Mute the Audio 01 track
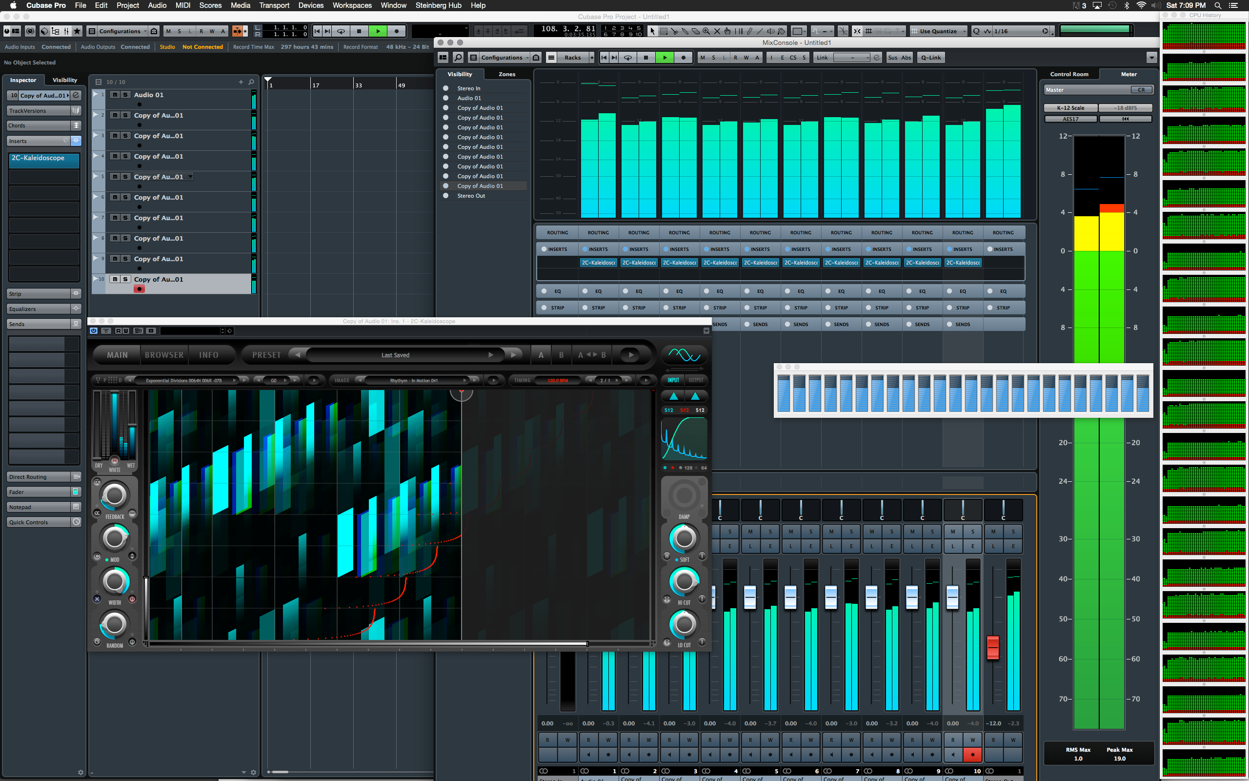Screen dimensions: 1249x781 [x=115, y=95]
